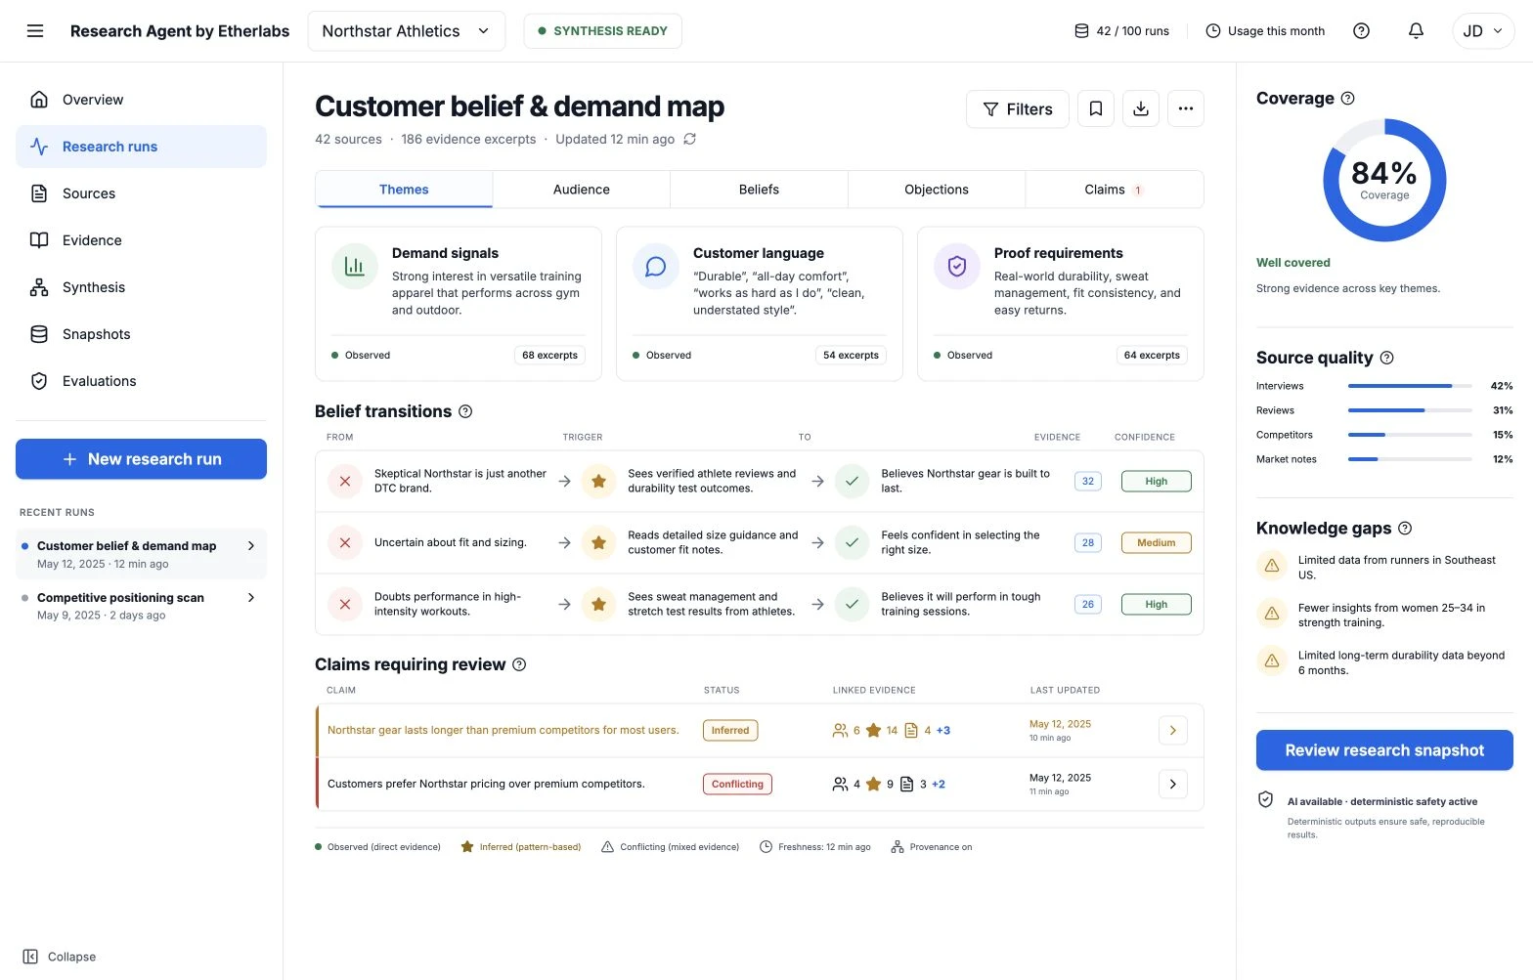Click the download icon button
Screen dimensions: 1533x980
click(x=1141, y=109)
